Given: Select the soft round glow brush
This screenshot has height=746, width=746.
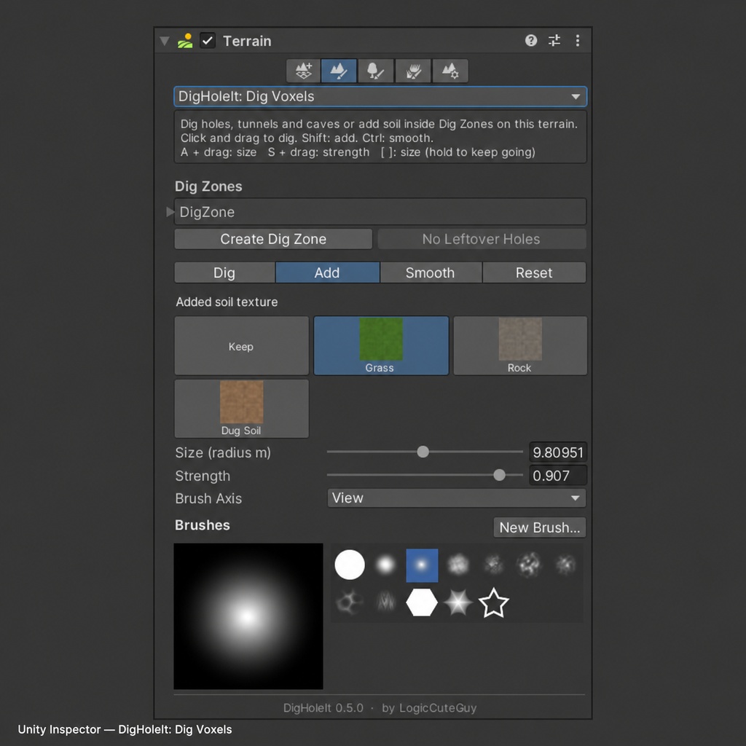Looking at the screenshot, I should click(x=386, y=565).
